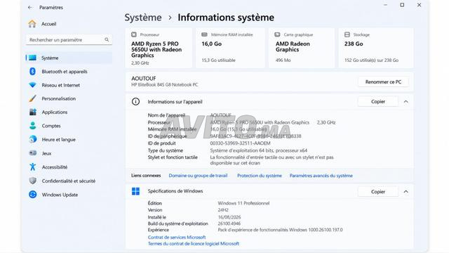The width and height of the screenshot is (449, 253).
Task: Open the Applications icon
Action: [x=33, y=112]
